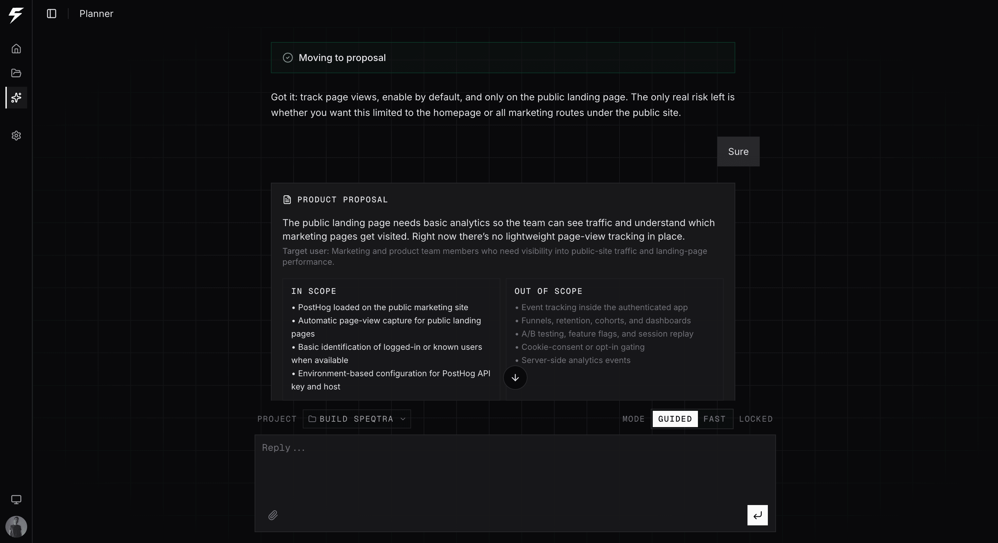Click the folder icon in project selector
Viewport: 998px width, 543px height.
(312, 419)
